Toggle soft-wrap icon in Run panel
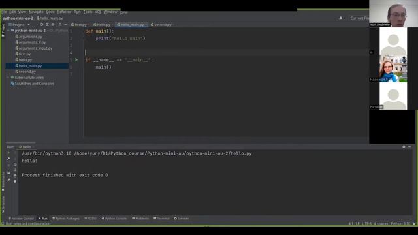This screenshot has width=418, height=235. click(x=15, y=164)
